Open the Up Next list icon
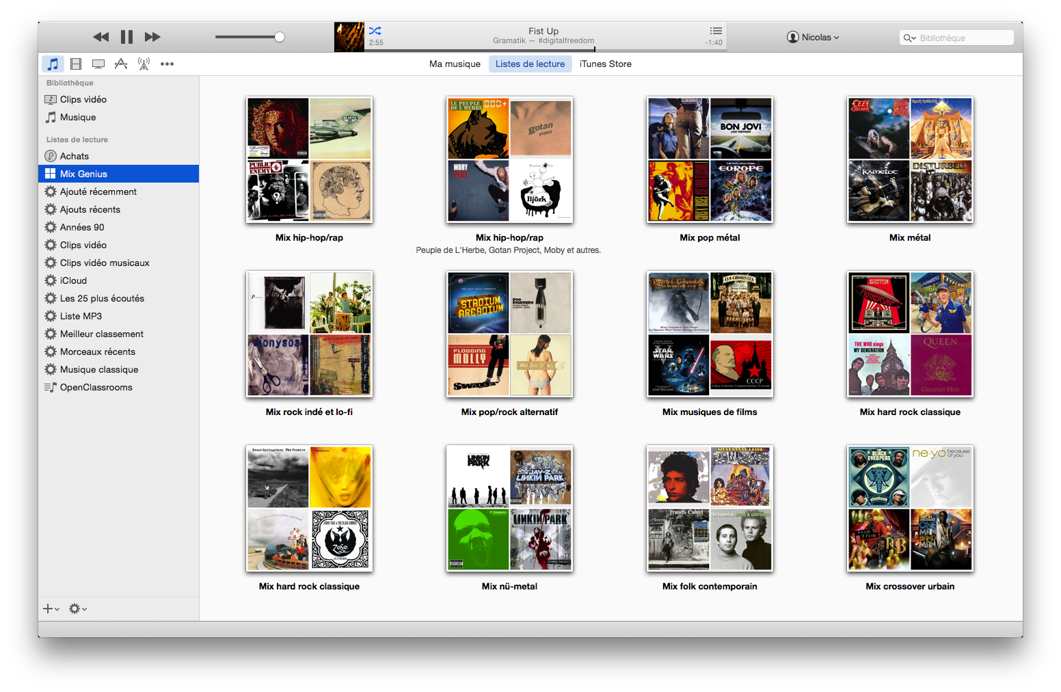Image resolution: width=1061 pixels, height=692 pixels. pos(716,31)
